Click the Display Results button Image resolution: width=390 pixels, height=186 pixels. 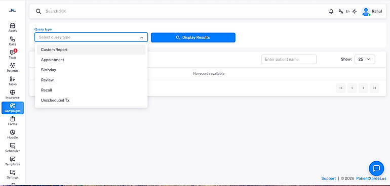tap(193, 37)
